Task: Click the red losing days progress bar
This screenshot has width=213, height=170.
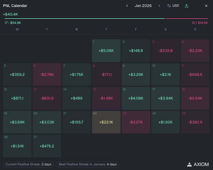Action: tap(187, 19)
